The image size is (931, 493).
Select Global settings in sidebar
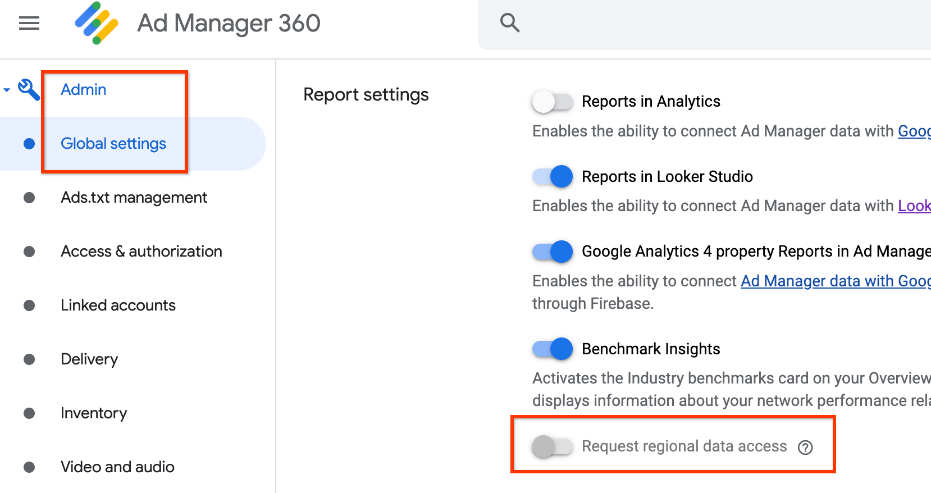[113, 144]
